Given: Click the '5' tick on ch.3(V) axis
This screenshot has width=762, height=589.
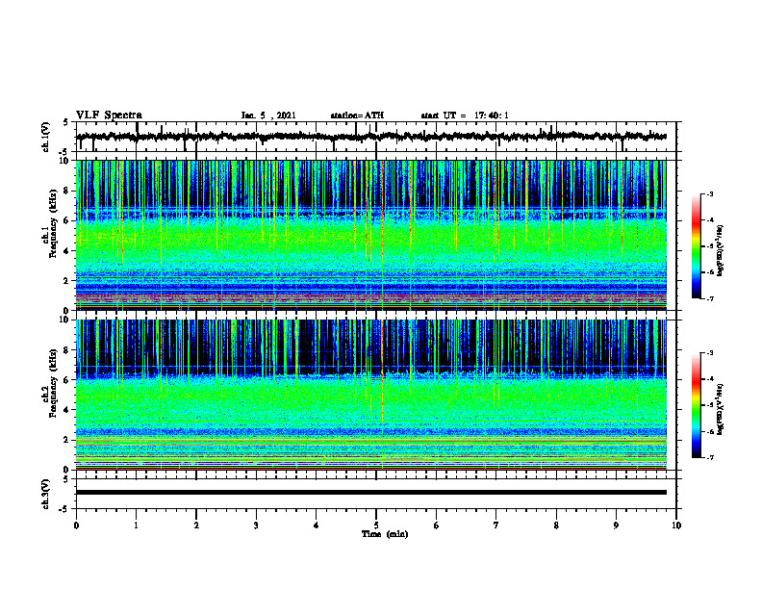Looking at the screenshot, I should tap(66, 479).
